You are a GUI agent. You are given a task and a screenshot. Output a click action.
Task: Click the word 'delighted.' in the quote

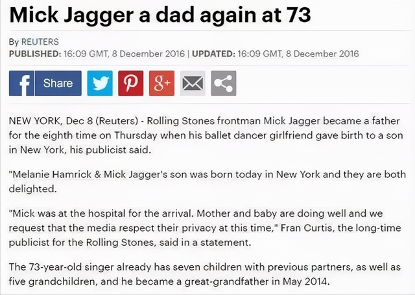pyautogui.click(x=33, y=189)
